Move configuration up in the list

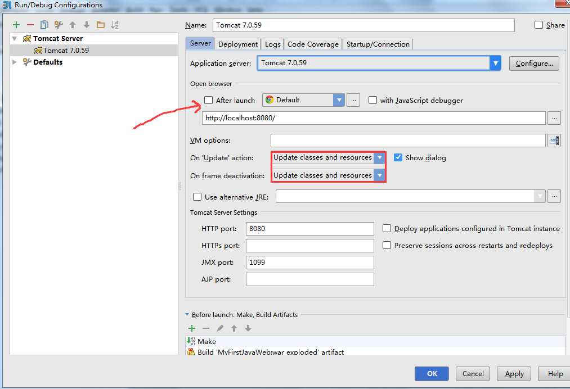click(x=73, y=25)
